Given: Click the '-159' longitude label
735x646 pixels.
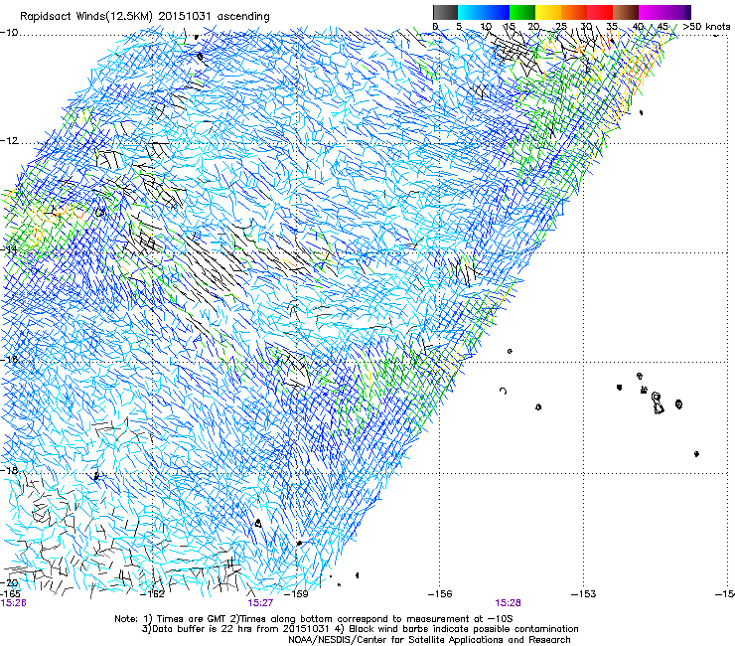Looking at the screenshot, I should 298,594.
